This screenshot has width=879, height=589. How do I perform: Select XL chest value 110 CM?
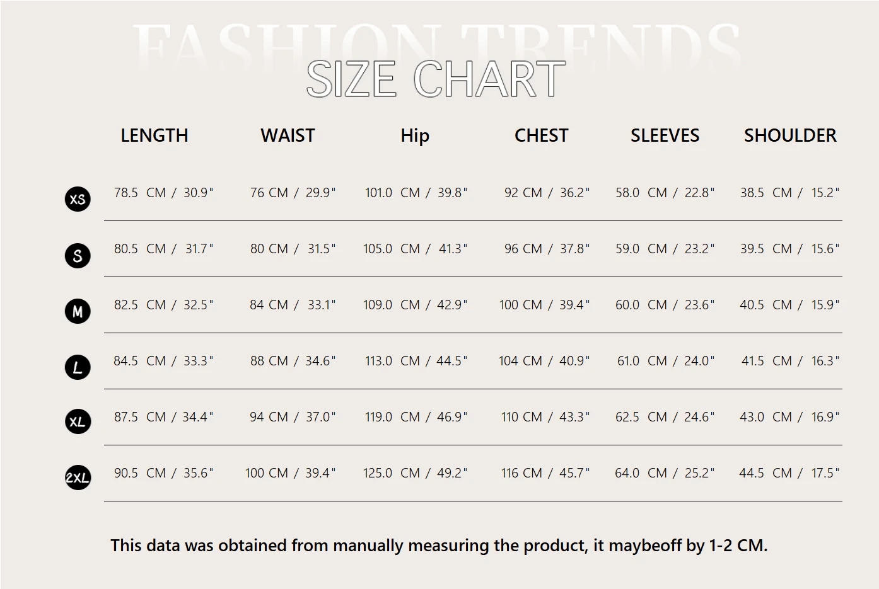pos(521,417)
